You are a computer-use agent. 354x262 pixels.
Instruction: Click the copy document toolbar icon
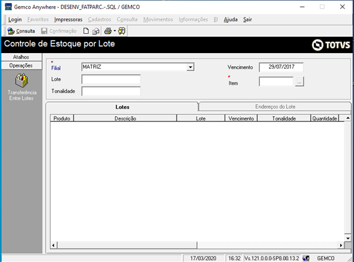96,31
